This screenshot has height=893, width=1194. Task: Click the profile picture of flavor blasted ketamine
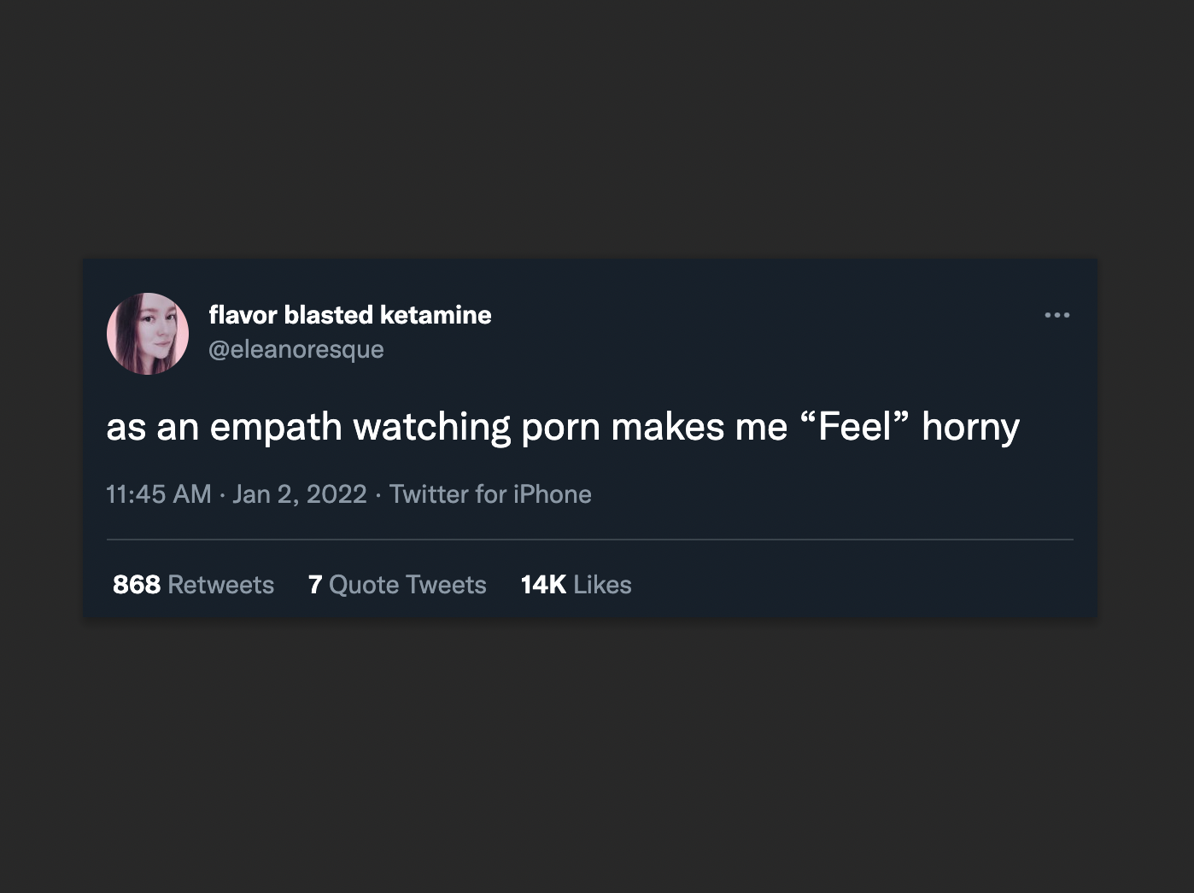click(x=147, y=333)
